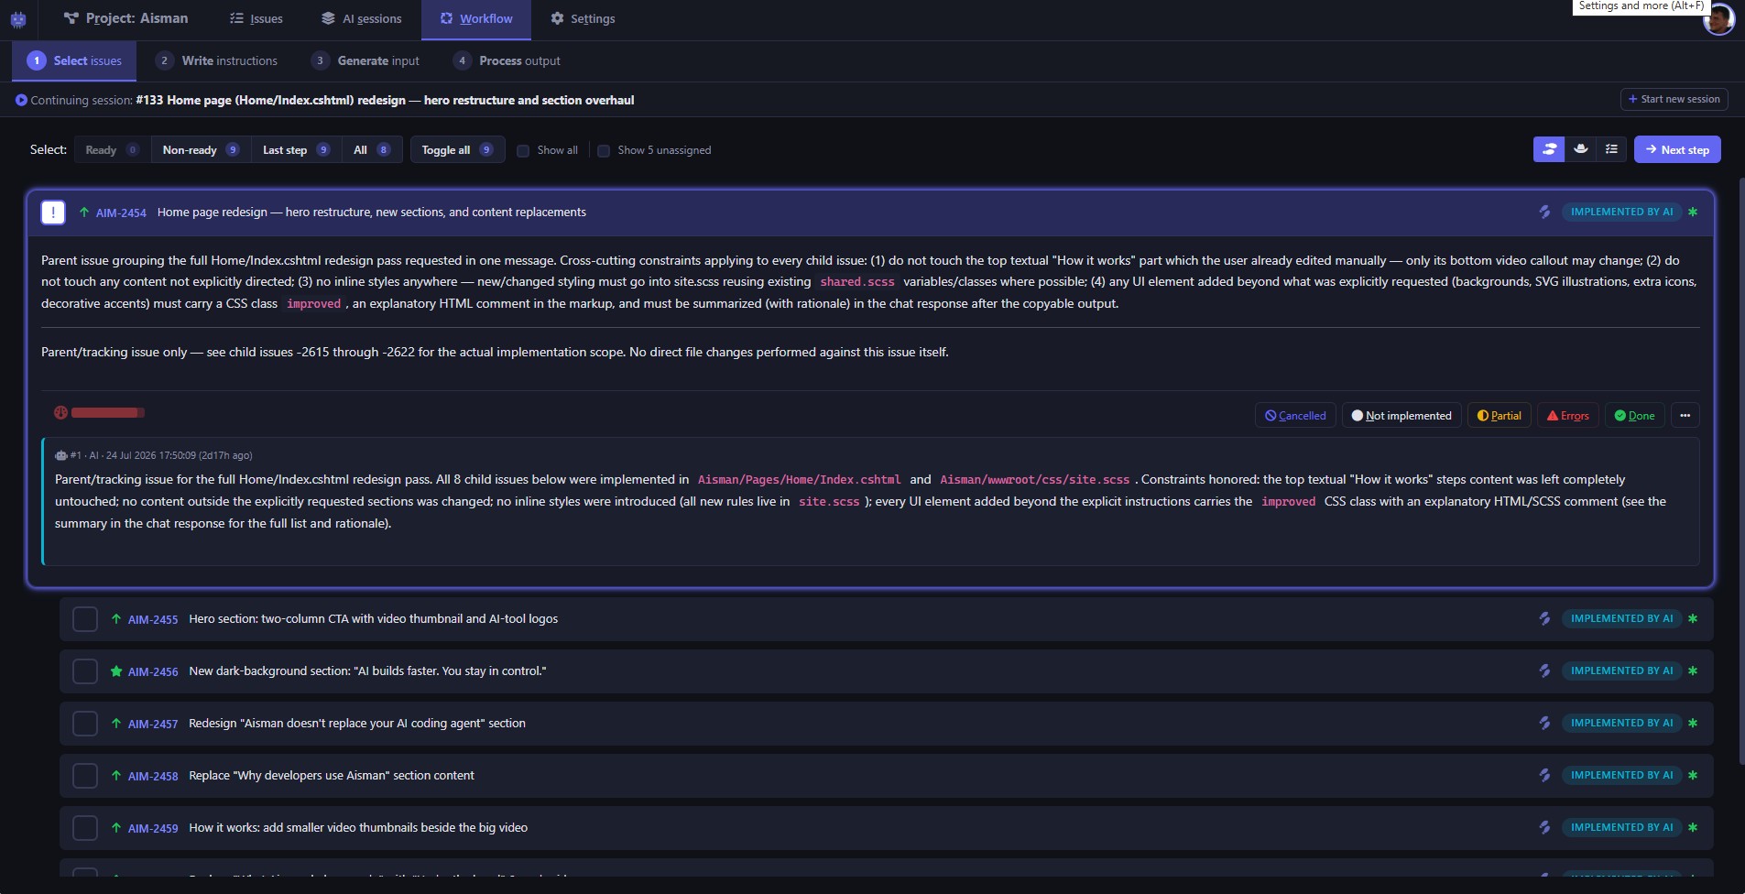Image resolution: width=1745 pixels, height=894 pixels.
Task: Click the green asterisk on AIM-2458
Action: tap(1693, 775)
